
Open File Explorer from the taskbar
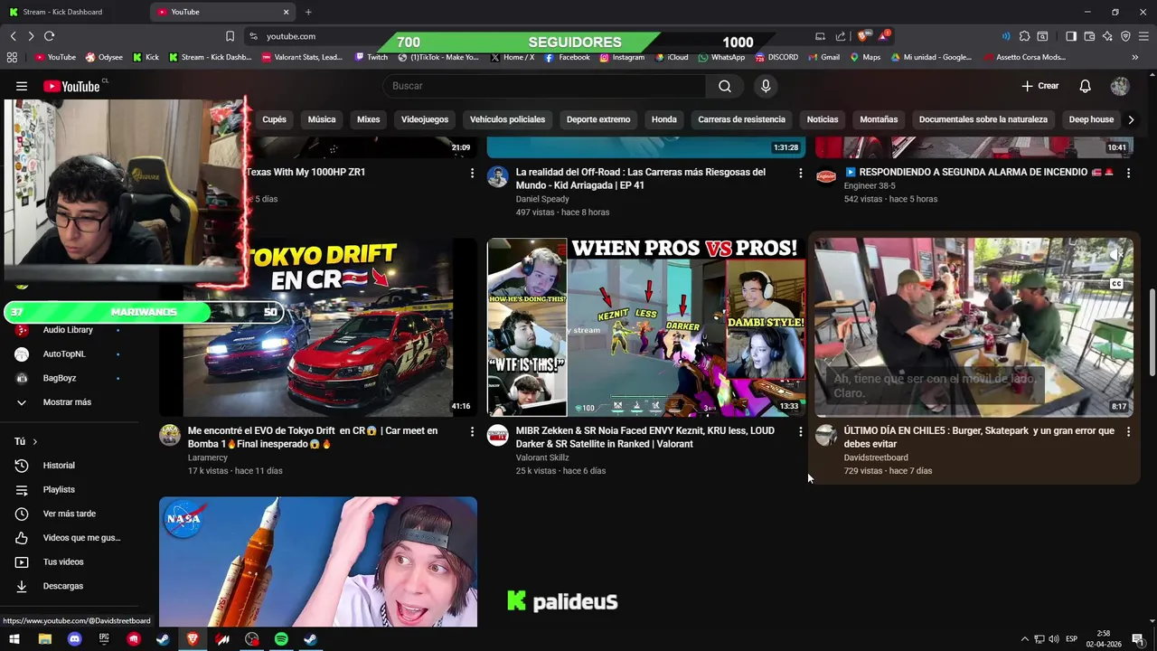[x=44, y=639]
